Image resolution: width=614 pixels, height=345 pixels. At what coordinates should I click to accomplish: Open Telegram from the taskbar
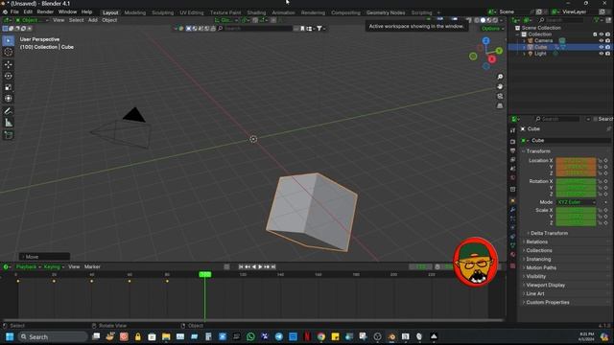coord(279,336)
